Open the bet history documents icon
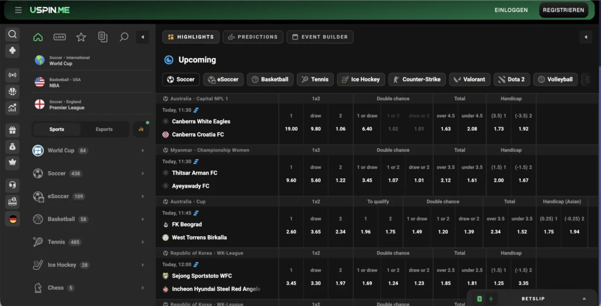601x306 pixels. coord(102,37)
